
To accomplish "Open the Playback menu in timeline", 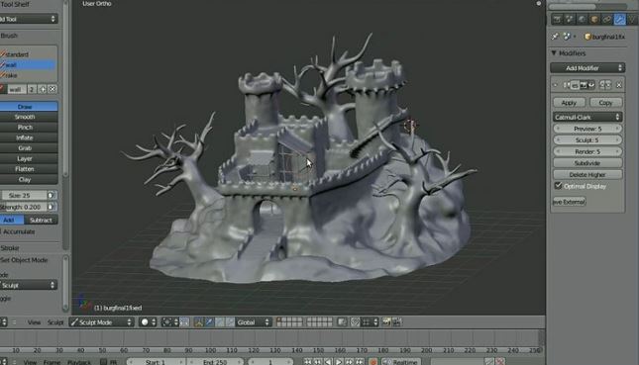I will 79,362.
